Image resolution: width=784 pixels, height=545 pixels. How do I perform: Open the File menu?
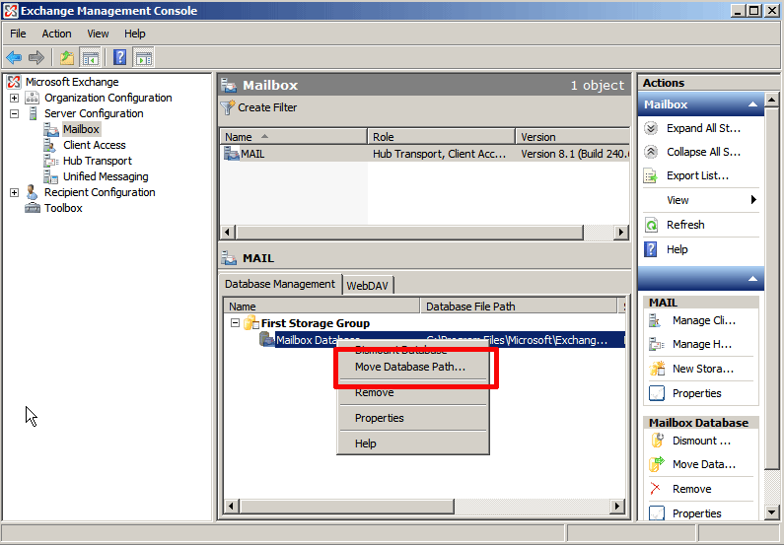[18, 34]
